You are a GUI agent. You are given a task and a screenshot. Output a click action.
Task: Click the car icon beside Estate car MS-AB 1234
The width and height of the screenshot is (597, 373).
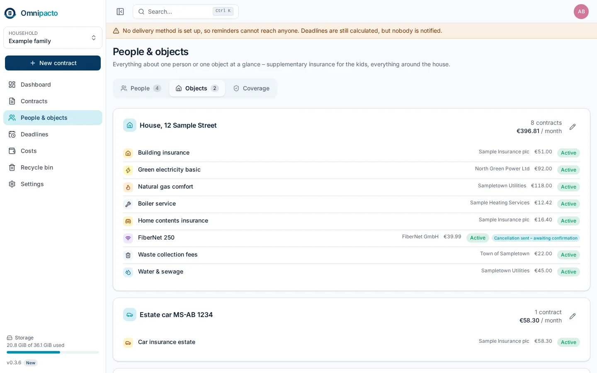coord(130,315)
